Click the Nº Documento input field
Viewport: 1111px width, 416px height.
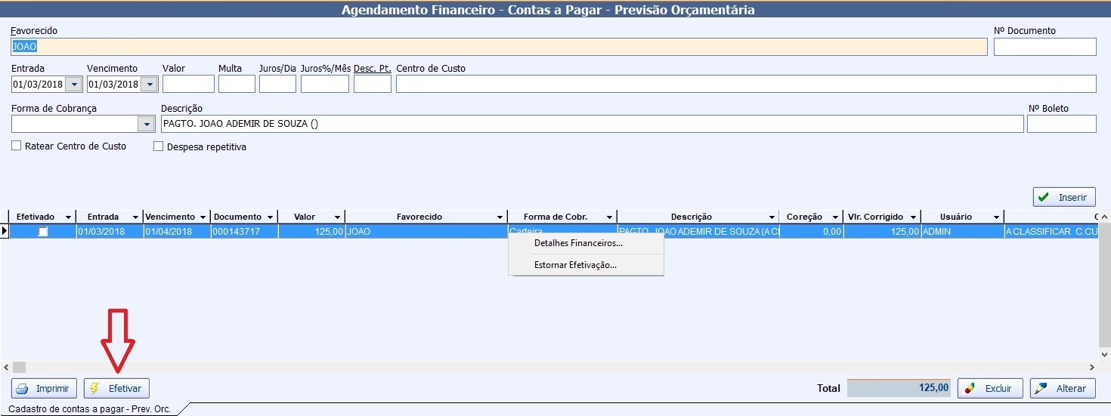click(1044, 47)
